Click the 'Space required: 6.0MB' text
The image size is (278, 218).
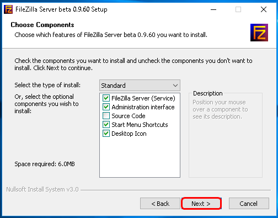(45, 164)
